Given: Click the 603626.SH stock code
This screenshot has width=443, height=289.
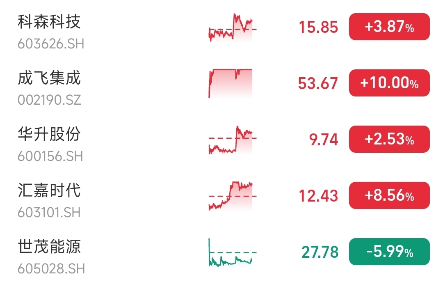Looking at the screenshot, I should point(51,44).
